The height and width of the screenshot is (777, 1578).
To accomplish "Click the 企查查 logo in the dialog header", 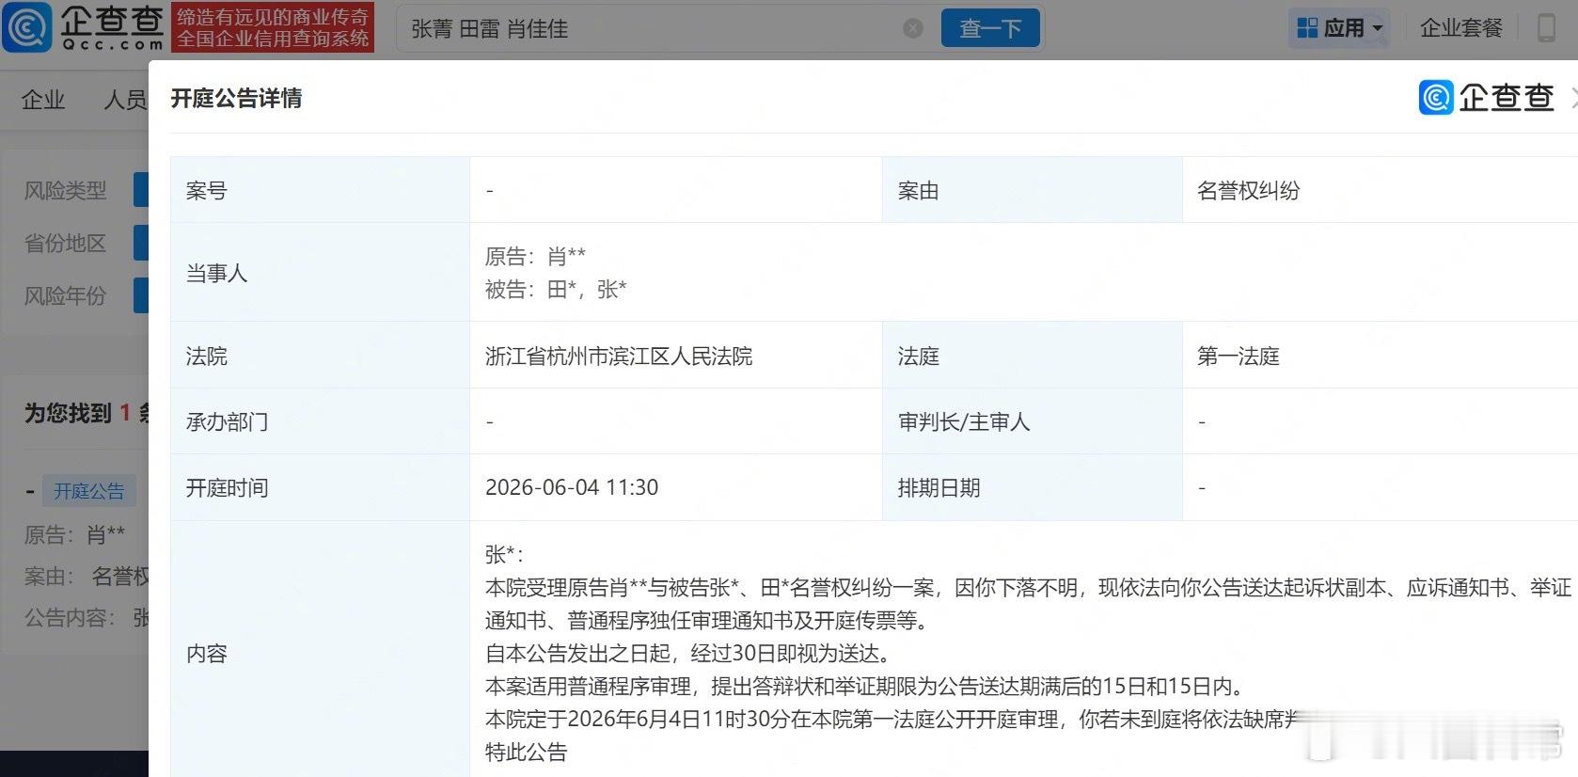I will click(x=1486, y=98).
